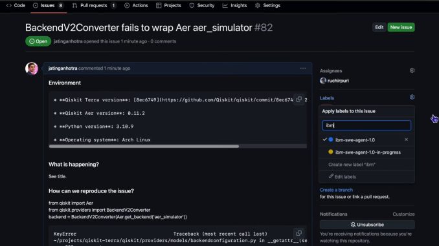Click the Settings tab gear icon
Screen dimensions: 439x246
(x=258, y=5)
